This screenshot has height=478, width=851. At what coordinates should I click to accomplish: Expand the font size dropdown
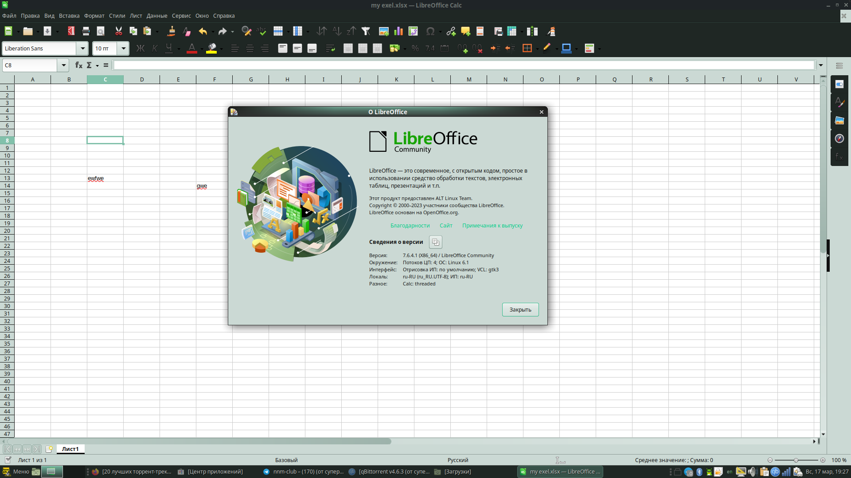click(x=124, y=48)
